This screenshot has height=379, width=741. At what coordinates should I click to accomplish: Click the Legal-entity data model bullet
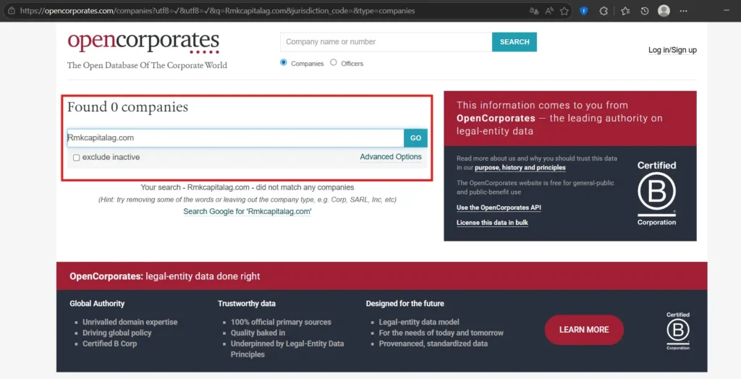[419, 322]
